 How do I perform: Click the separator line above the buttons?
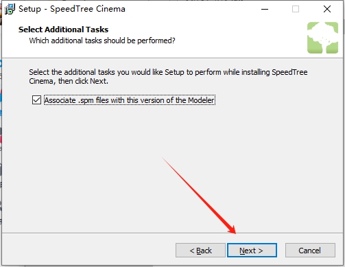coord(173,233)
